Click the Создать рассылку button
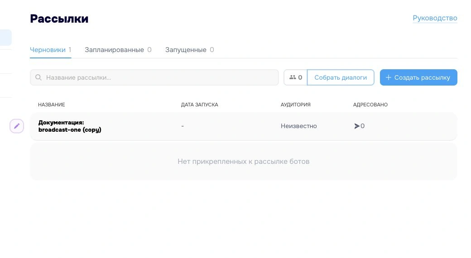 pyautogui.click(x=418, y=77)
